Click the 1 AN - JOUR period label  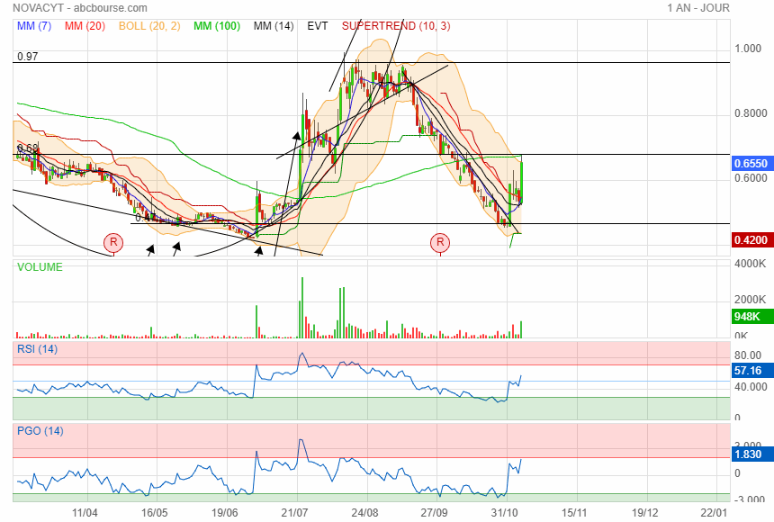(698, 8)
